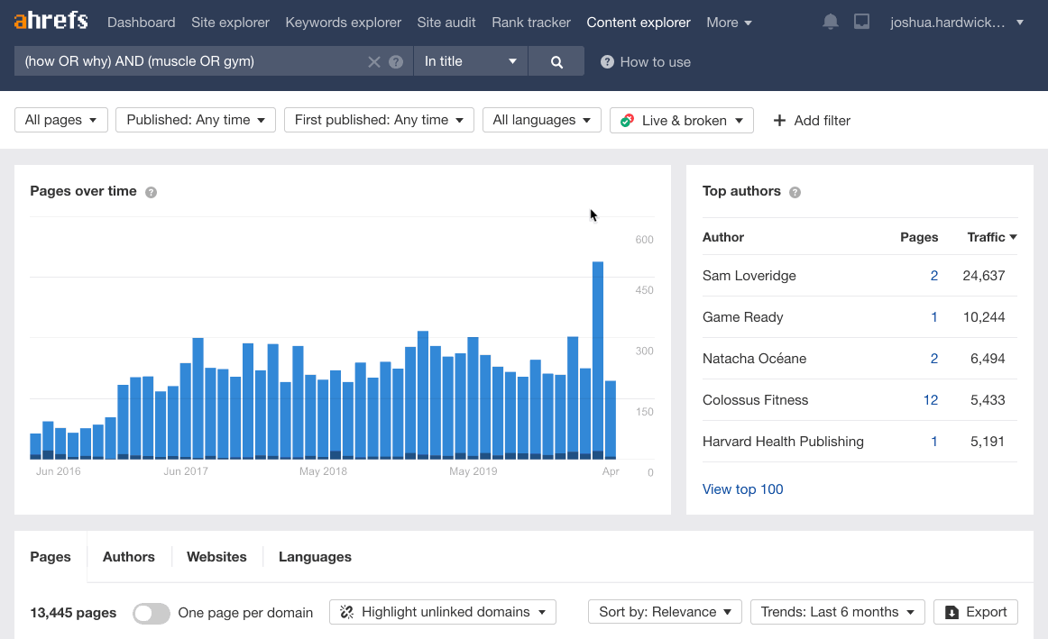This screenshot has width=1048, height=639.
Task: Open the Live & broken filter dropdown
Action: point(681,119)
